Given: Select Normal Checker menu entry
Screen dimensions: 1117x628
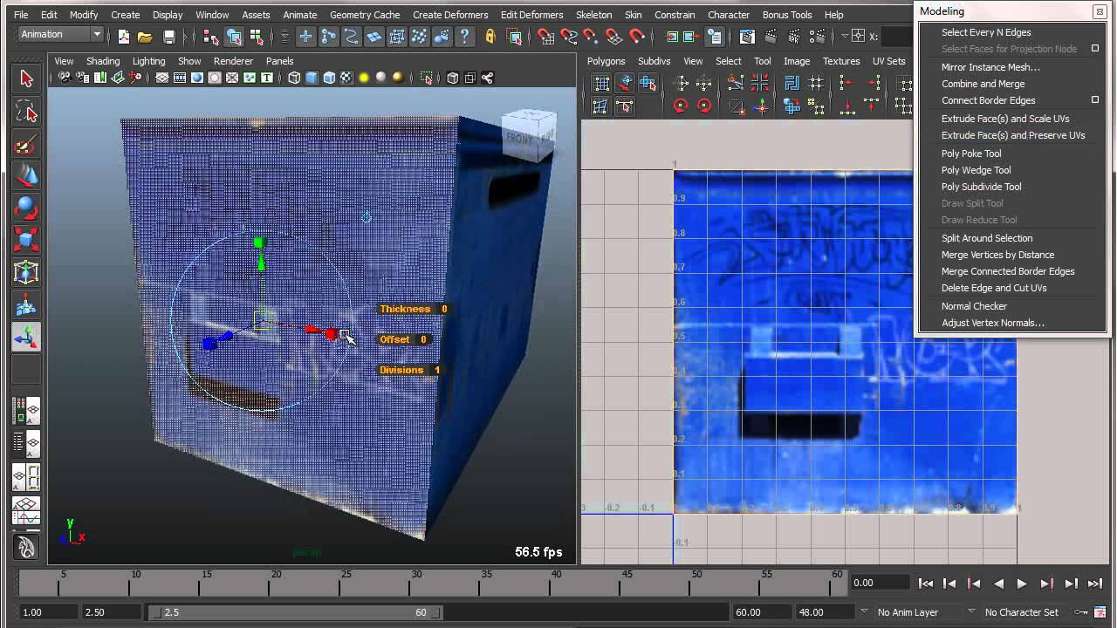Looking at the screenshot, I should click(x=974, y=306).
